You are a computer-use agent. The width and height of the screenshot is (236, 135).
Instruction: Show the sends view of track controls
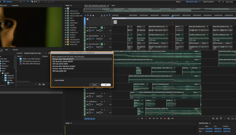[91, 15]
